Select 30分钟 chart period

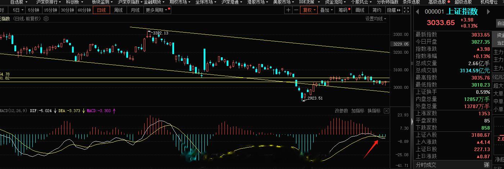(67, 10)
